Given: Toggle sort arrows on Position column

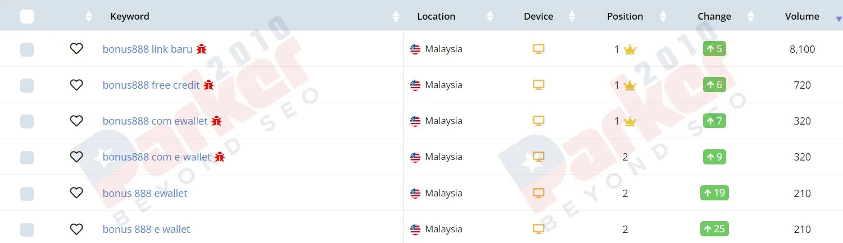Looking at the screenshot, I should click(663, 16).
